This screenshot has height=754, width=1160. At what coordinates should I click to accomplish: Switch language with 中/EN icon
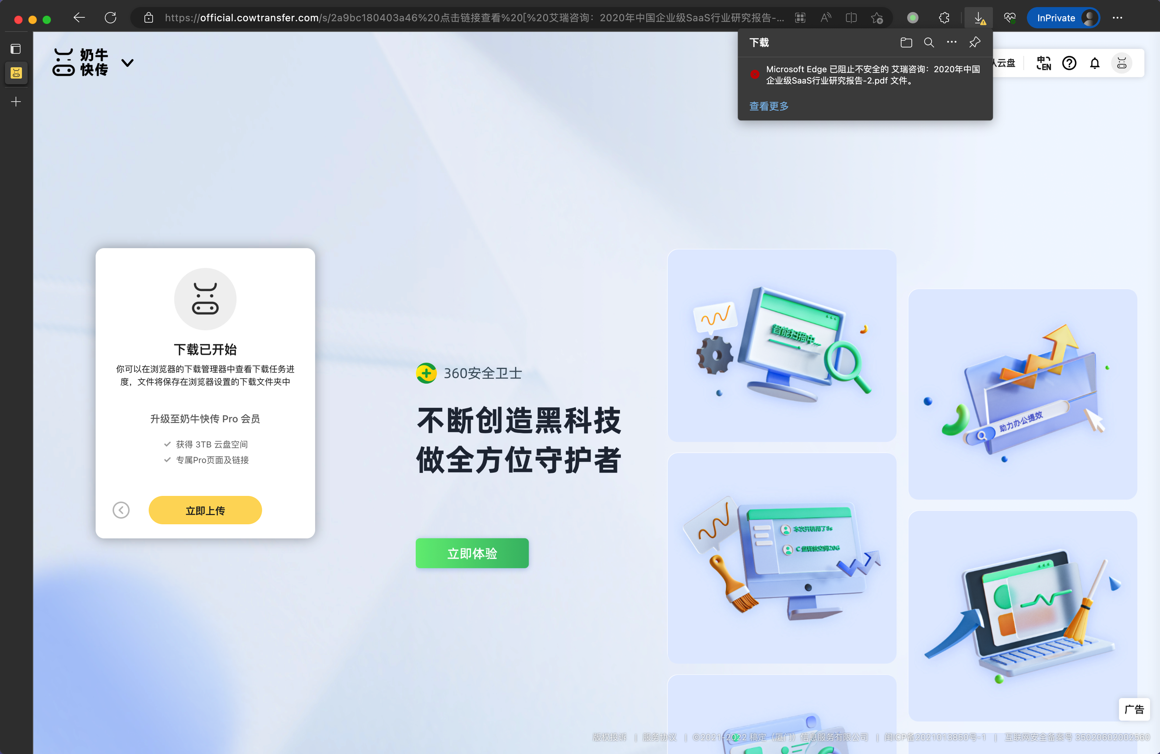(x=1044, y=63)
